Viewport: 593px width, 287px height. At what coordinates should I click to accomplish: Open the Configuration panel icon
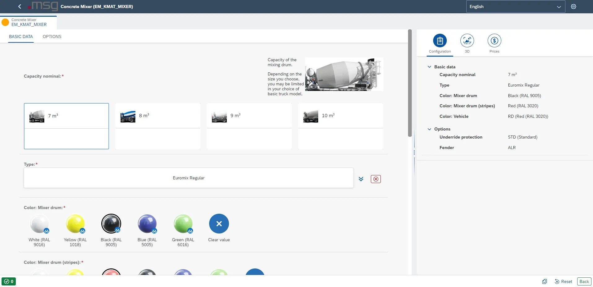coord(440,41)
